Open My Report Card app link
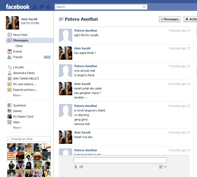The image size is (197, 177). [23, 116]
